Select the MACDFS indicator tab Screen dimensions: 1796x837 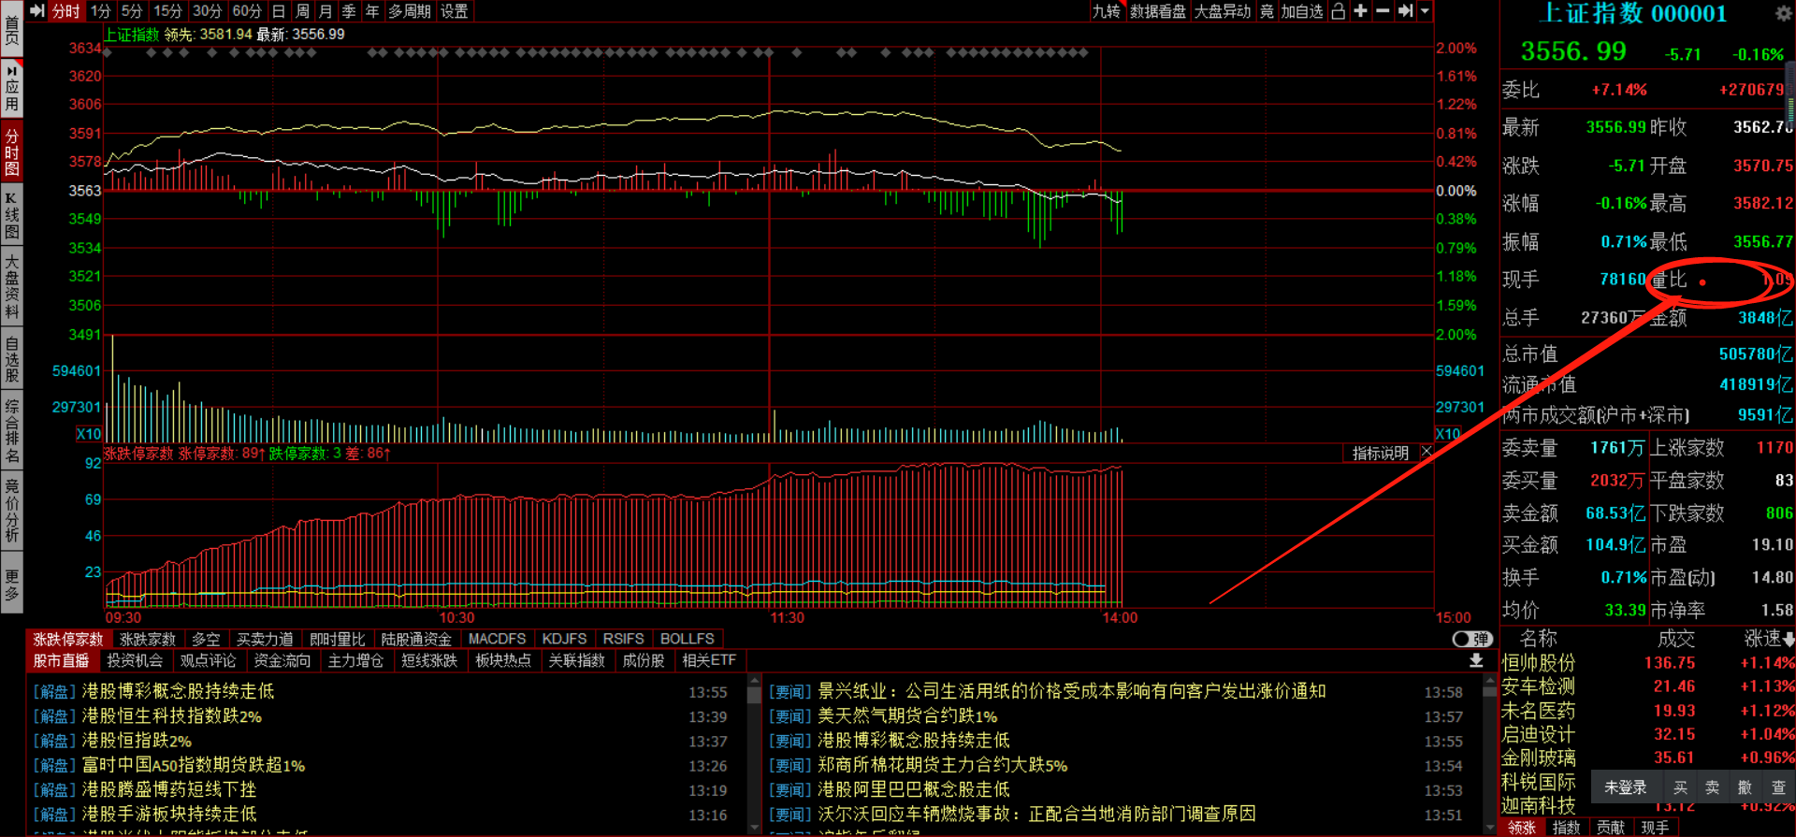[x=497, y=639]
